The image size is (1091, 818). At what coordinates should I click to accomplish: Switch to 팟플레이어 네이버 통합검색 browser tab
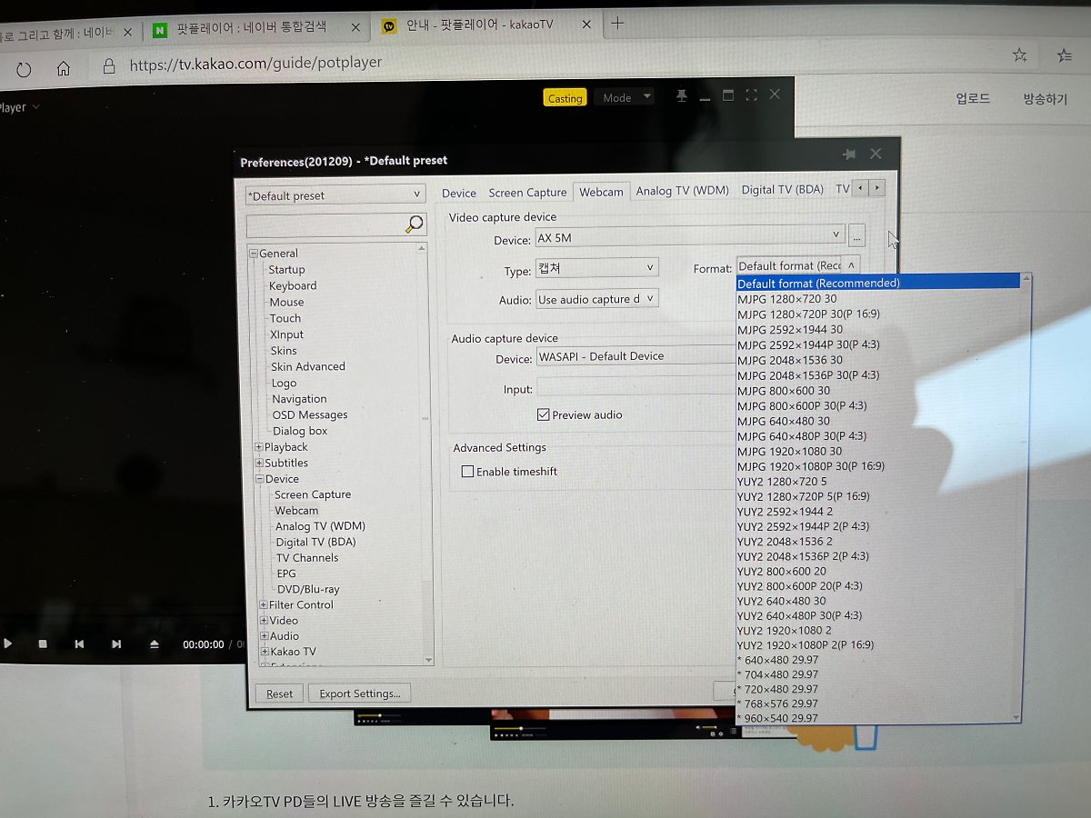click(x=253, y=29)
